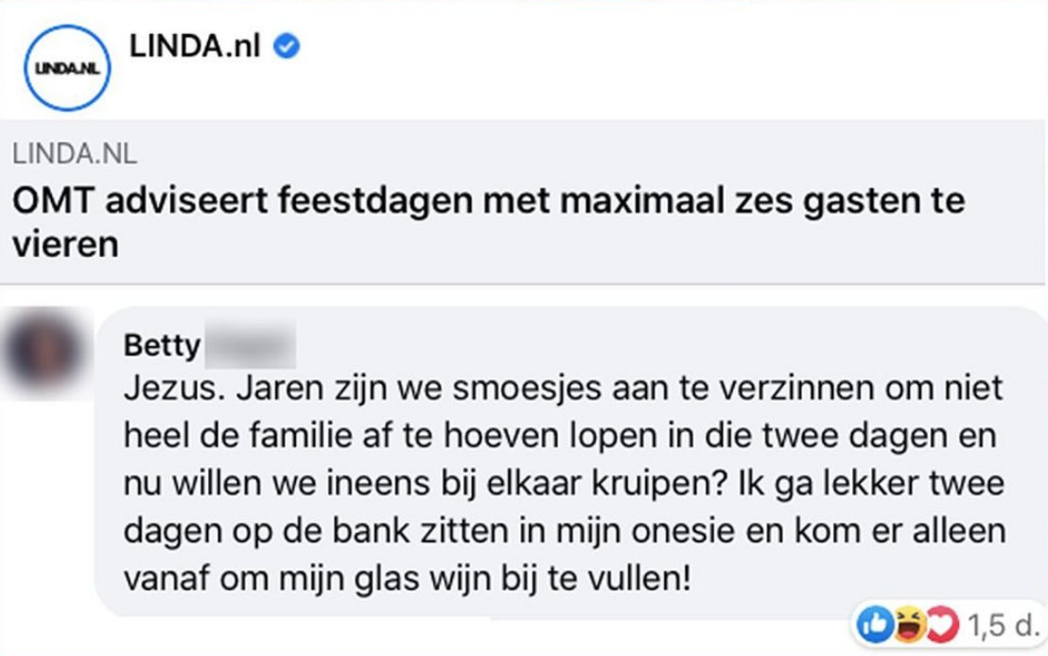Open the LINDA.nl page name link
1048x656 pixels.
(195, 43)
